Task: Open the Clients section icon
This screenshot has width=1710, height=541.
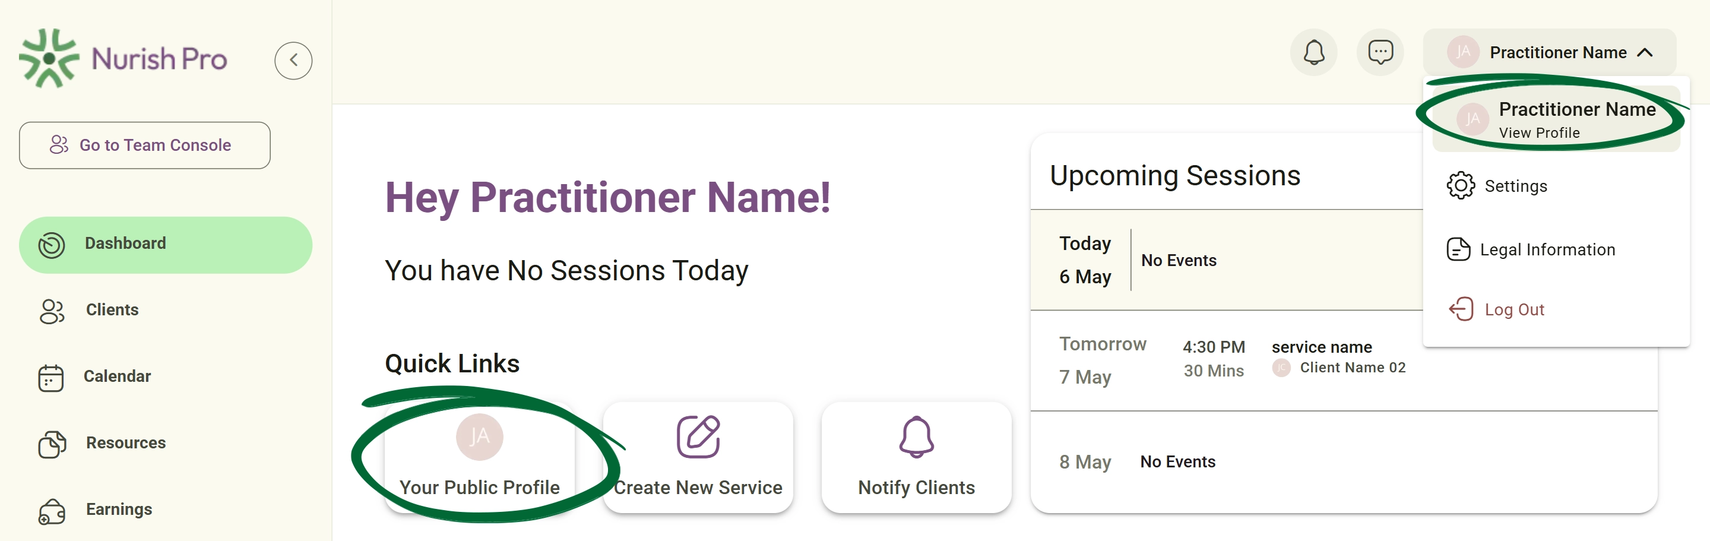Action: click(52, 311)
